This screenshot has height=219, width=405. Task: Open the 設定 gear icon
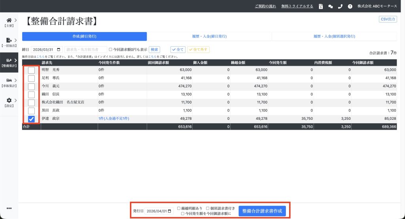[9, 101]
